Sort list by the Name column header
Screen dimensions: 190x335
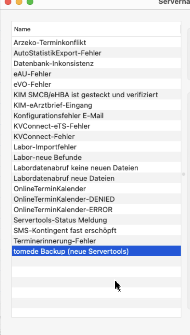coord(96,29)
